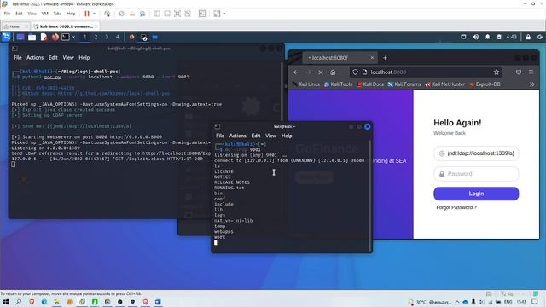Open Edit menu in front netcat terminal
The height and width of the screenshot is (307, 546).
point(256,136)
